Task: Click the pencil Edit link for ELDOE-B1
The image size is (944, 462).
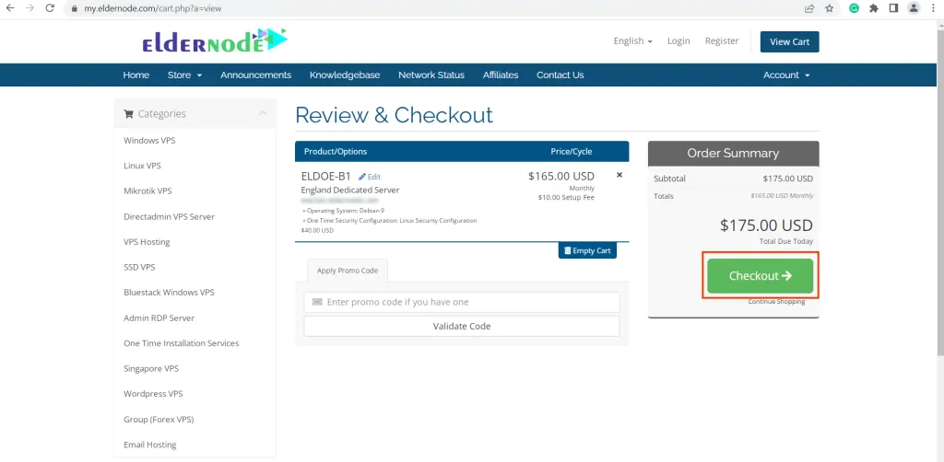Action: point(370,177)
